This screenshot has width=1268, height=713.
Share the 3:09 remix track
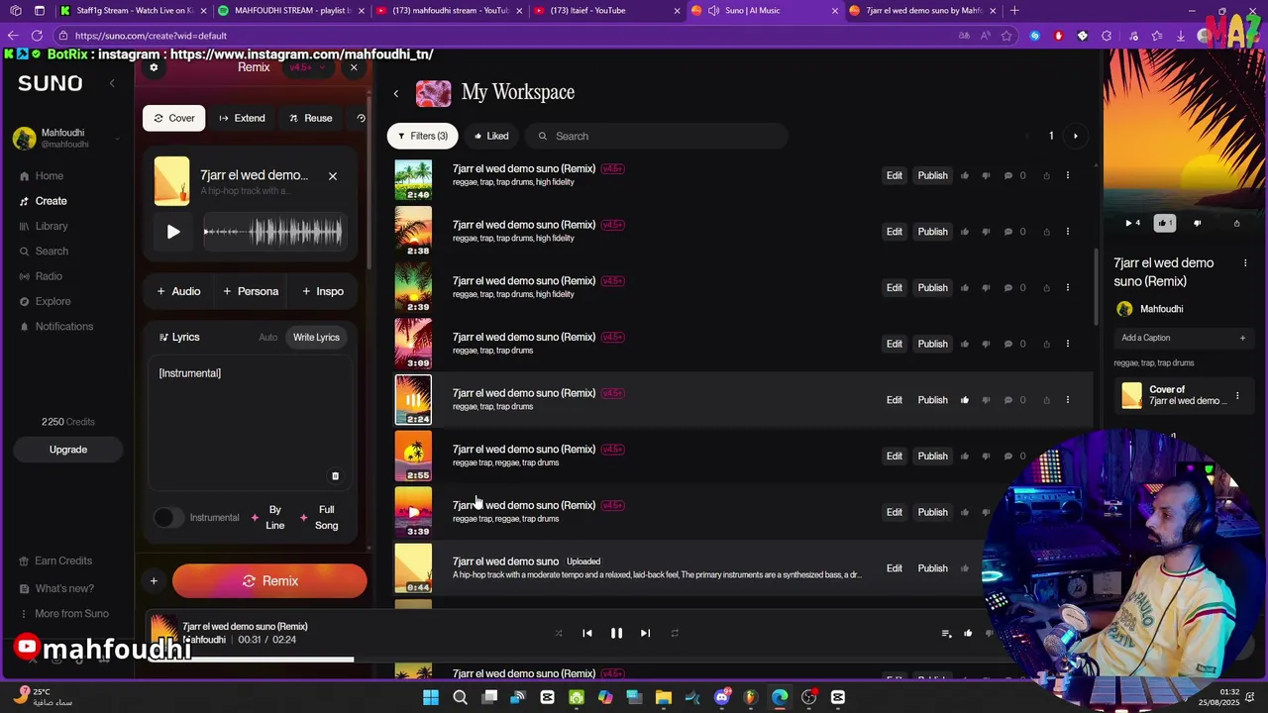tap(1046, 344)
